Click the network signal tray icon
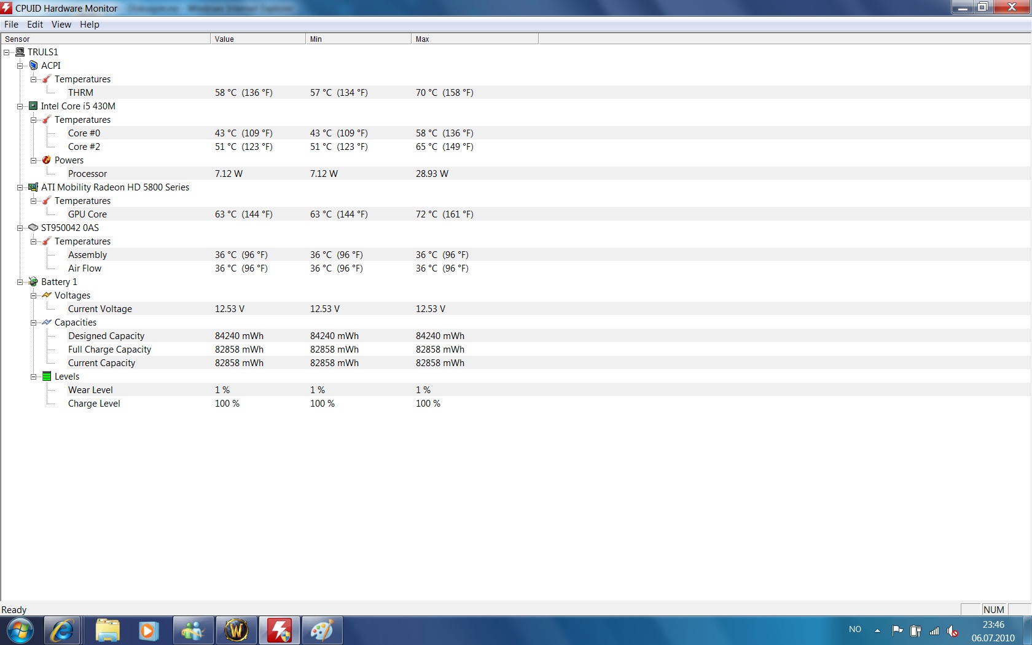1032x645 pixels. 934,630
